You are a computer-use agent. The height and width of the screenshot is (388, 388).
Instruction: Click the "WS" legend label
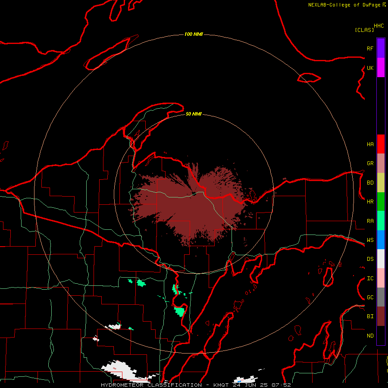point(370,240)
